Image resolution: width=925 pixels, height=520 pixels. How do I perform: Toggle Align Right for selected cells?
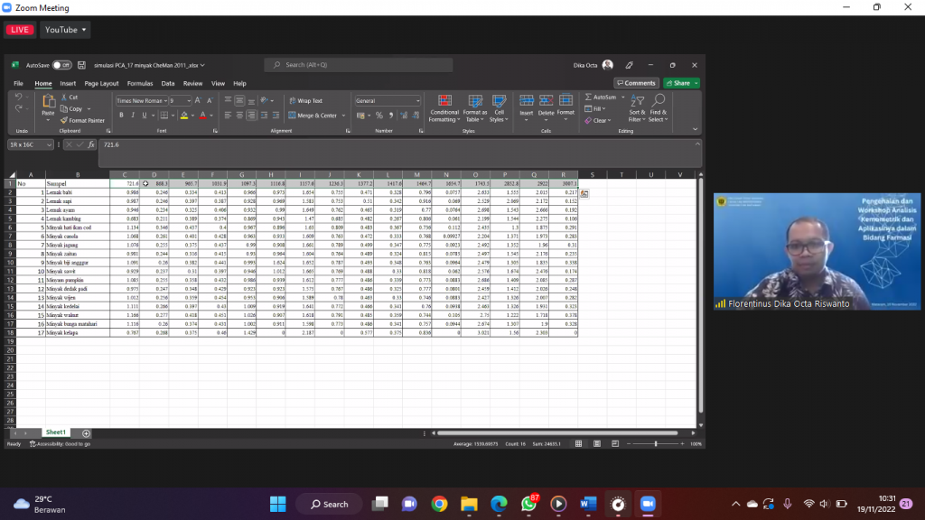click(251, 116)
